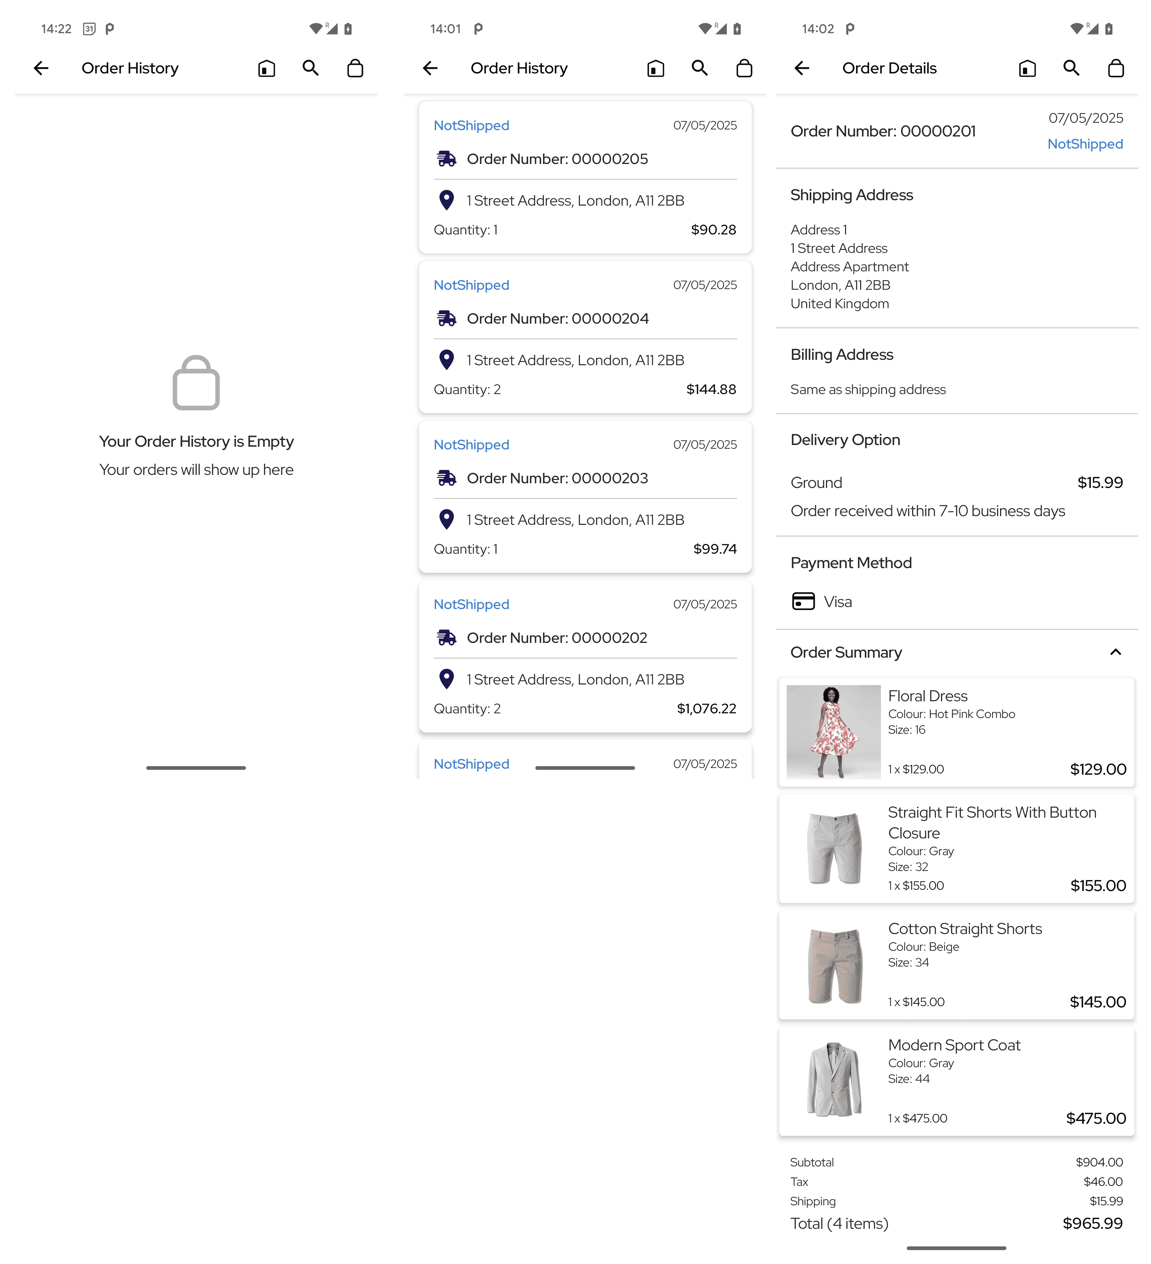
Task: Tap 'Quantity: 2' in order 00000204 card
Action: click(x=467, y=390)
